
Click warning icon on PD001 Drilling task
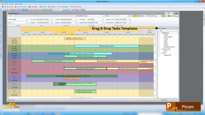(66, 54)
